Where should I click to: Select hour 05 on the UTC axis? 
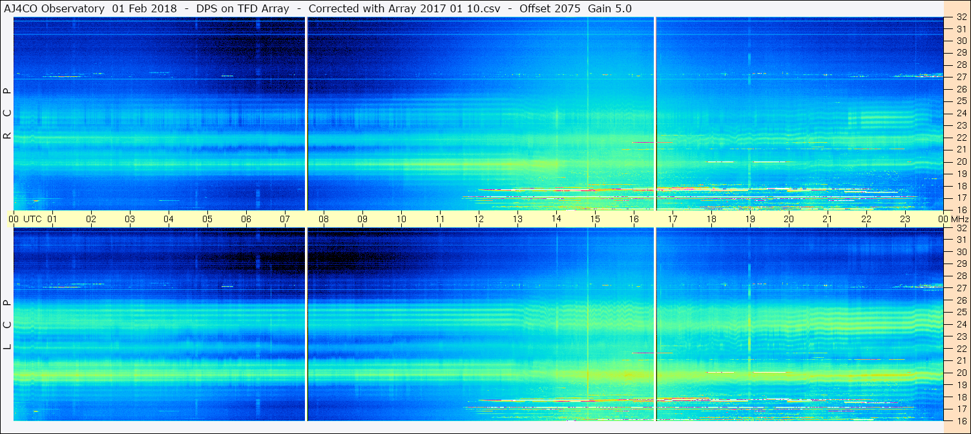click(x=207, y=219)
